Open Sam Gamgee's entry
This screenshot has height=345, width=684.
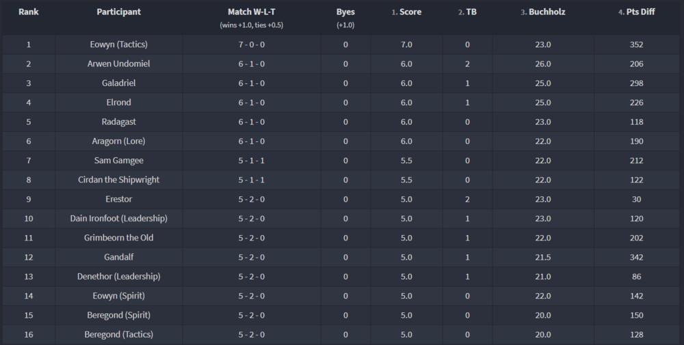[x=119, y=161]
